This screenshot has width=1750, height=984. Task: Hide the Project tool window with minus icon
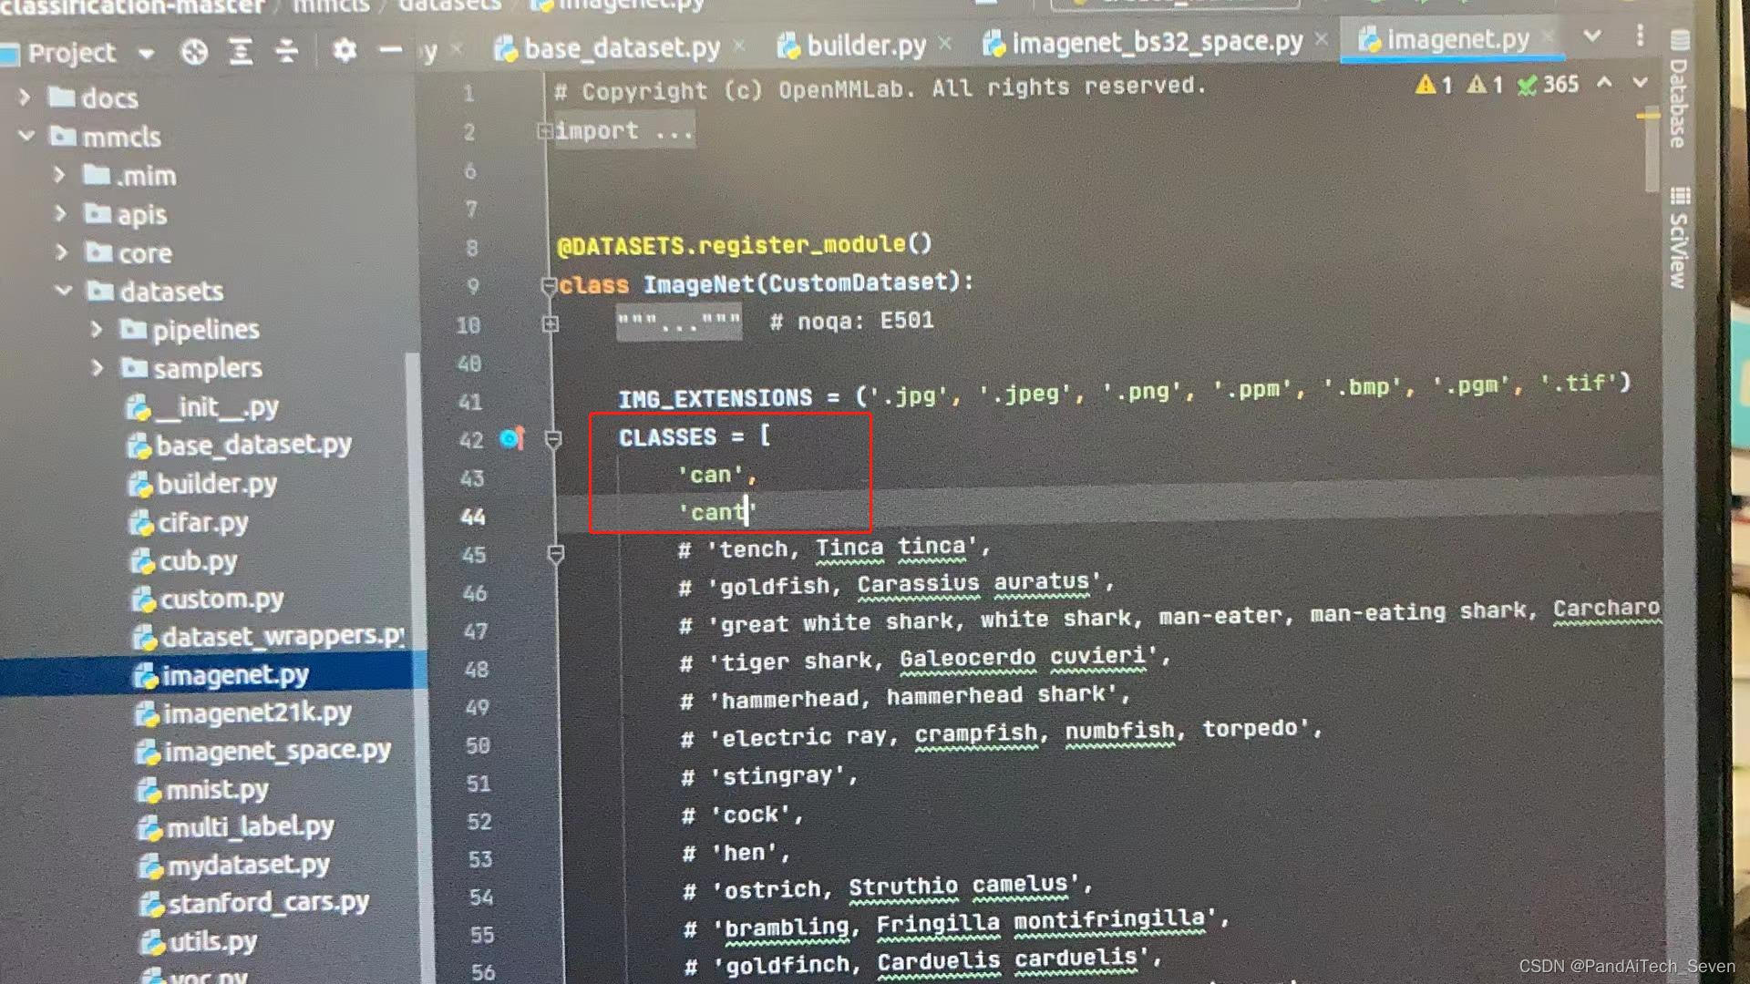click(x=390, y=52)
